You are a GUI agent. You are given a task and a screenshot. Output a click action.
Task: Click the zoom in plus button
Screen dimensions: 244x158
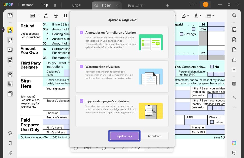coord(104,148)
